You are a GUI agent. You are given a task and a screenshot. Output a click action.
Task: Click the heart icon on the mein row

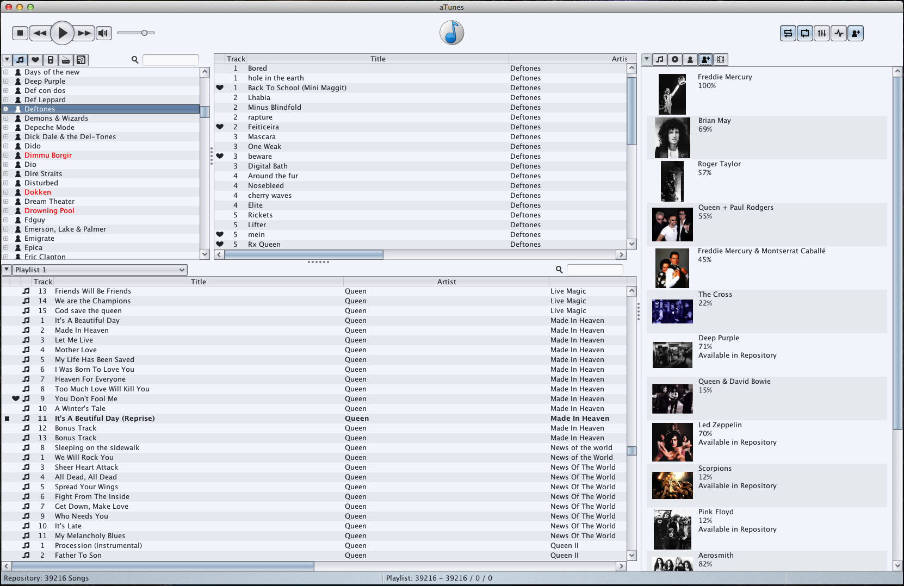tap(220, 235)
